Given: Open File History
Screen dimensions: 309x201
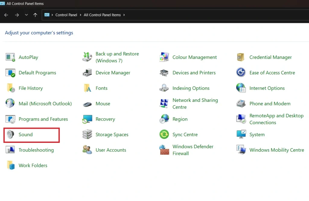Looking at the screenshot, I should coord(31,88).
